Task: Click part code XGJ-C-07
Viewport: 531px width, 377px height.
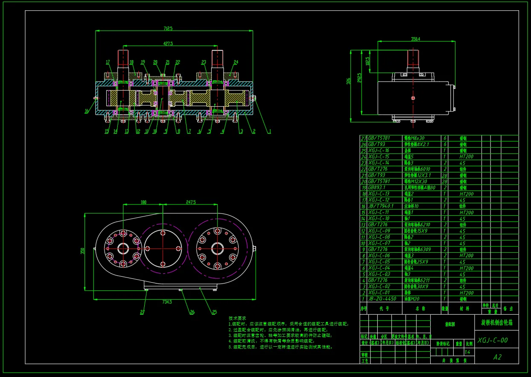Action: (379, 243)
